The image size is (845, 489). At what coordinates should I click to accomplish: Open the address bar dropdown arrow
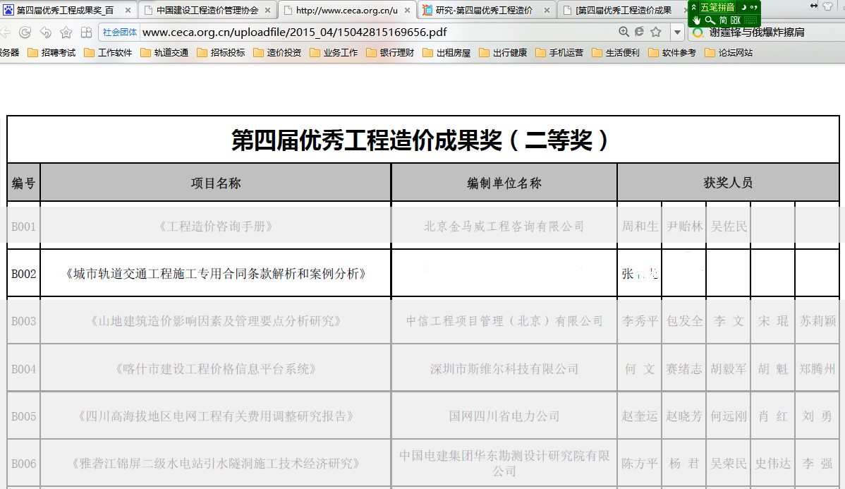[x=677, y=32]
